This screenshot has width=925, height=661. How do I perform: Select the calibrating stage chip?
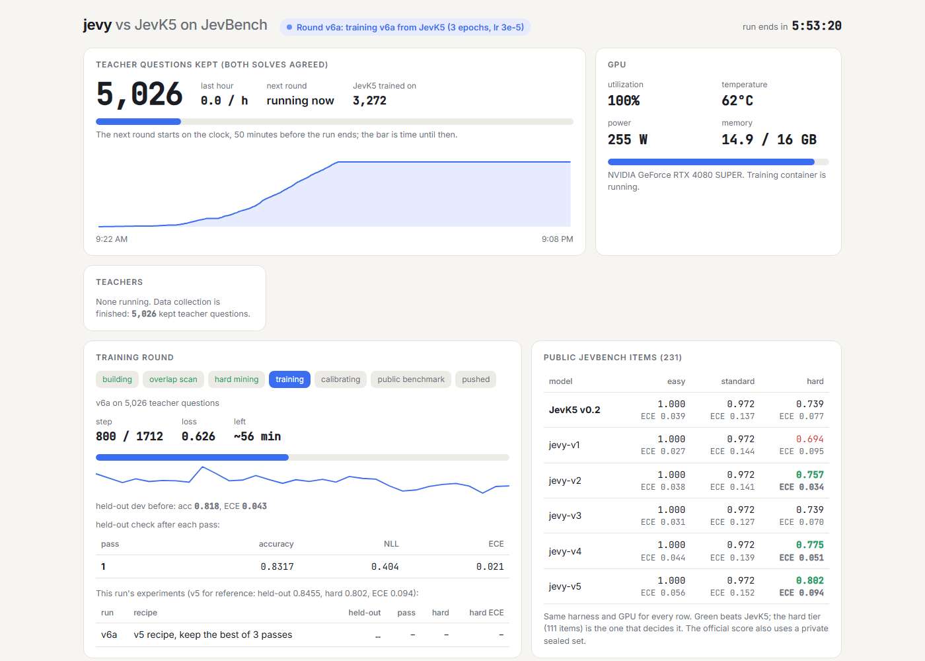[x=340, y=379]
